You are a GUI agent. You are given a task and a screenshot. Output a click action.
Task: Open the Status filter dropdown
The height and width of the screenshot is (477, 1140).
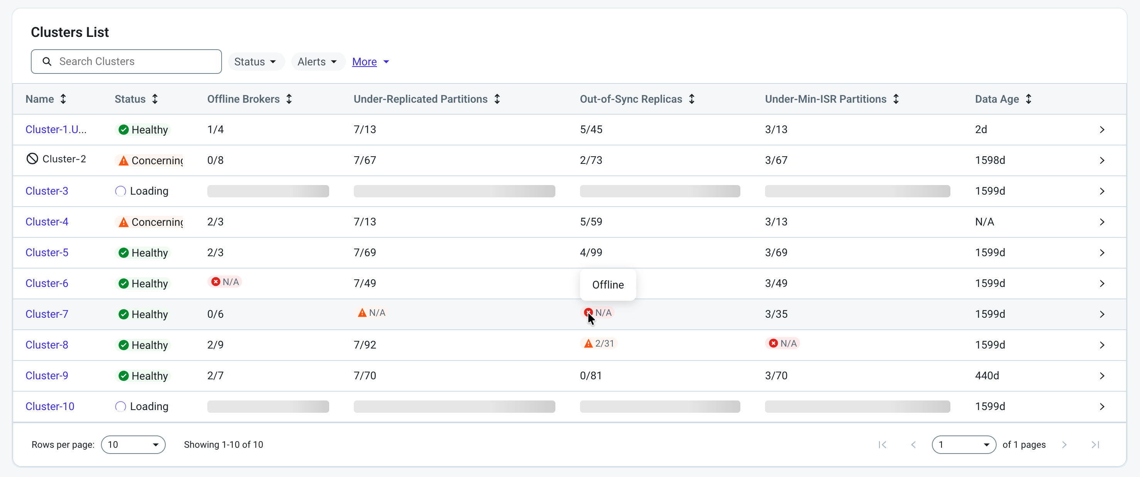[x=256, y=62]
